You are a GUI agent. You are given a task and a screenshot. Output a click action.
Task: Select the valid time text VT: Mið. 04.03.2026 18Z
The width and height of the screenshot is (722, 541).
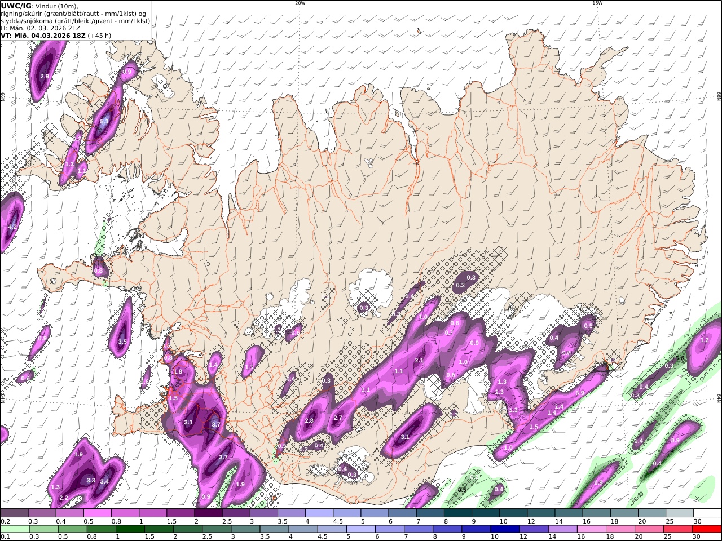pyautogui.click(x=43, y=36)
